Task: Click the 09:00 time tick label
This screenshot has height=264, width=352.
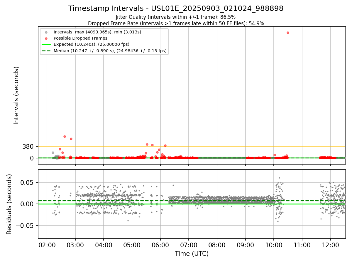Action: 246,245
